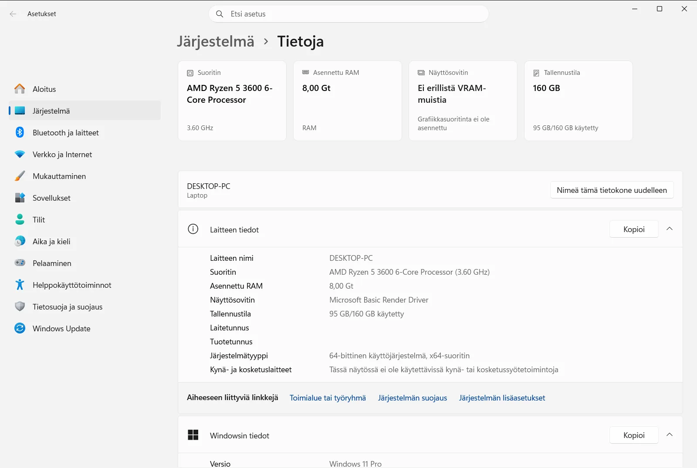The height and width of the screenshot is (468, 697).
Task: Click the Sovellukset apps icon
Action: click(20, 198)
